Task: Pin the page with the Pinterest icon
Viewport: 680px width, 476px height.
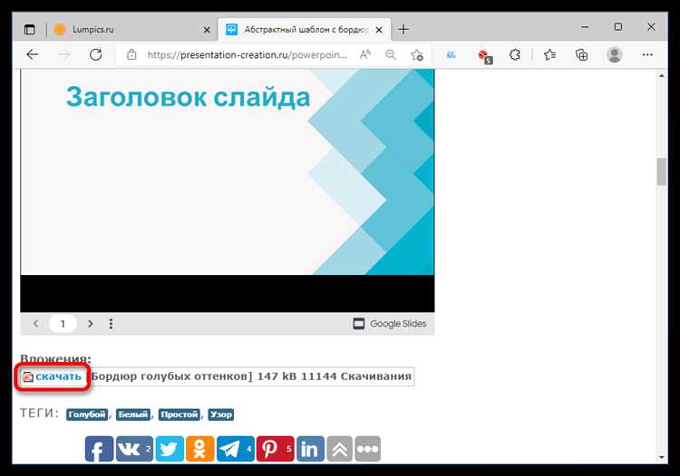Action: coord(271,449)
